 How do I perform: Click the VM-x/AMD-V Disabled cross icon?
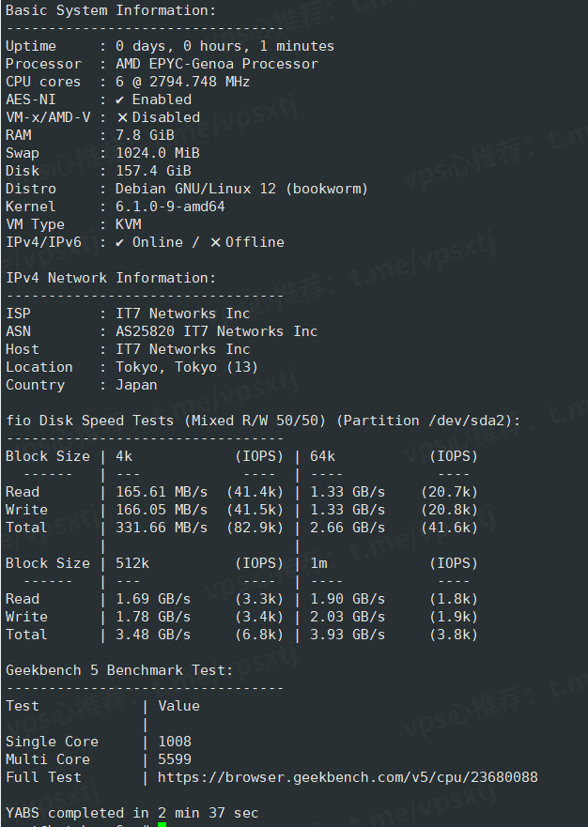(x=122, y=117)
